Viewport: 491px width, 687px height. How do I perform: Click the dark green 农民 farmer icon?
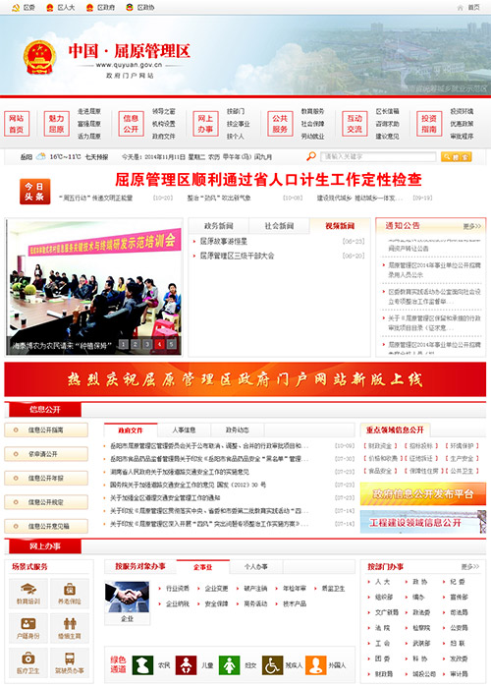142,665
